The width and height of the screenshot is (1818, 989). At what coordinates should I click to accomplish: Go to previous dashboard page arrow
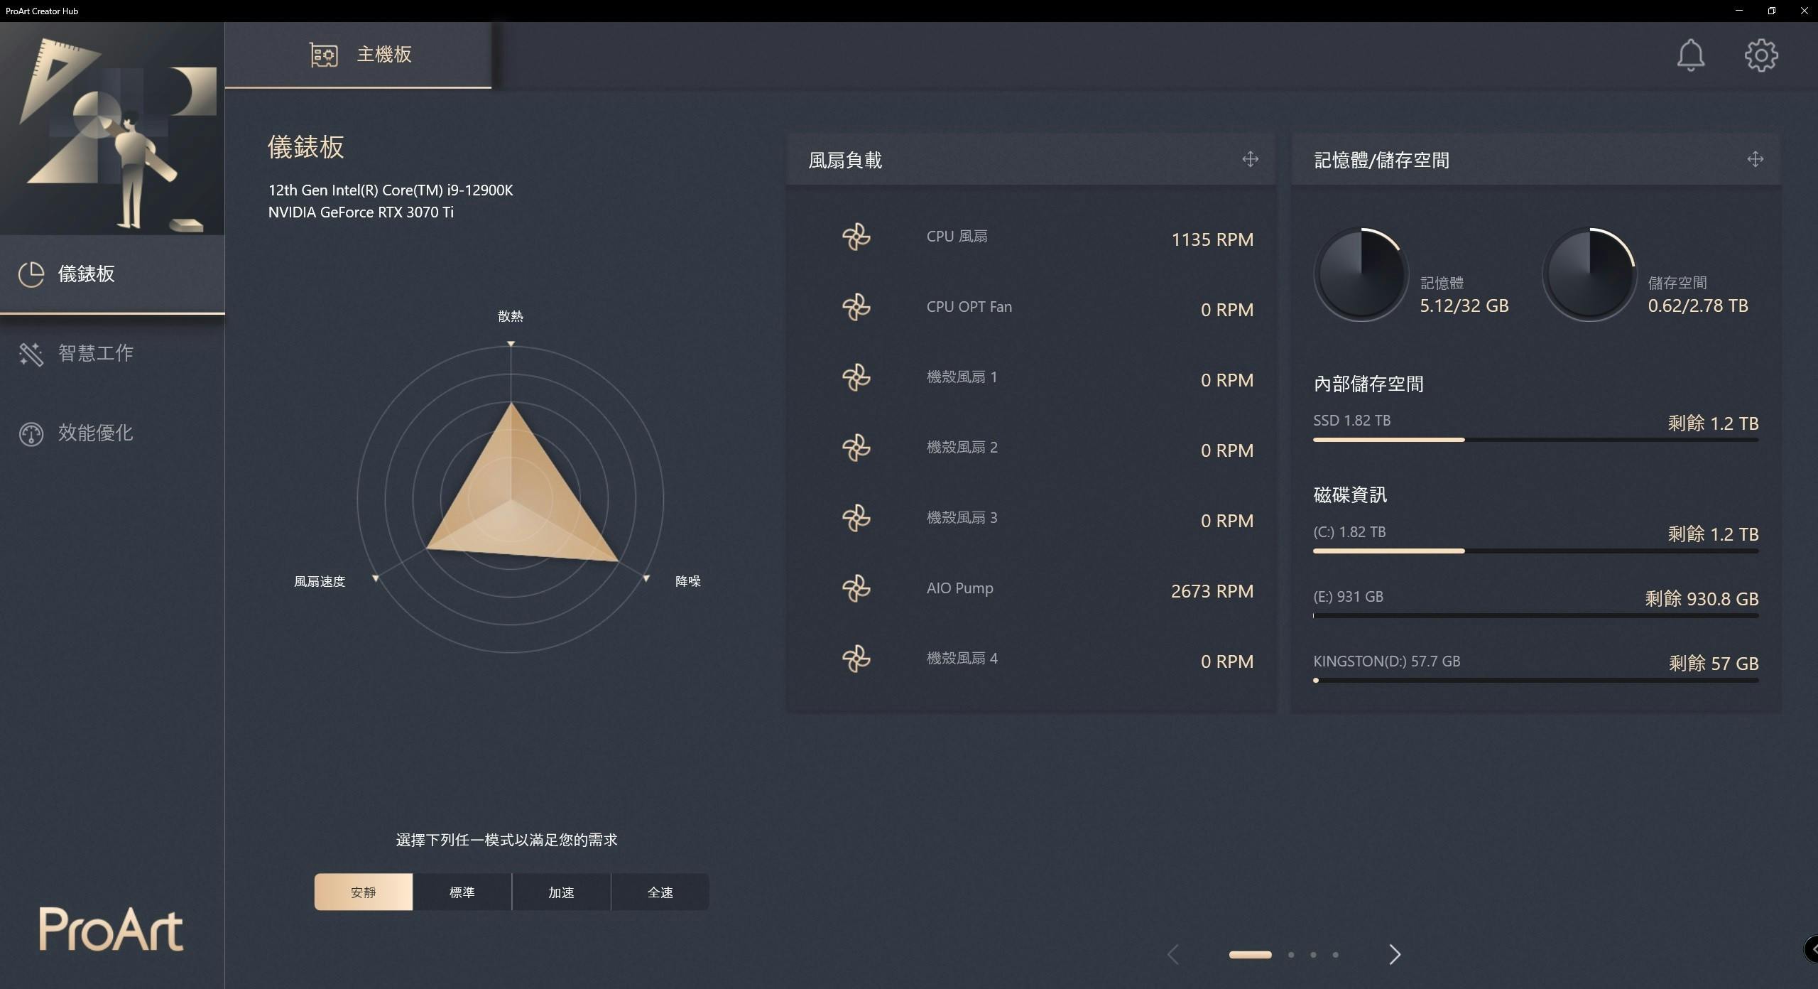1173,954
